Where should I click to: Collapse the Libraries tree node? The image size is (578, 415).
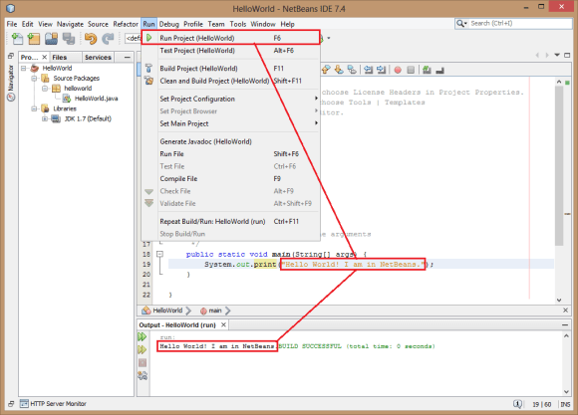pyautogui.click(x=34, y=108)
